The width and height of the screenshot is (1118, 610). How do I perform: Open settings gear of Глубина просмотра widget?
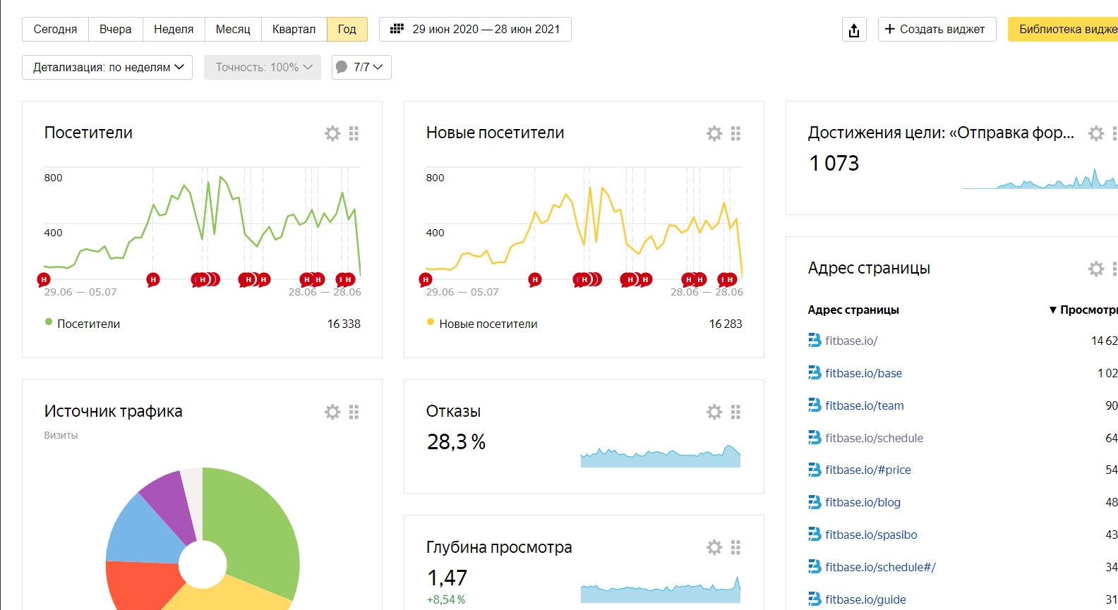tap(714, 548)
